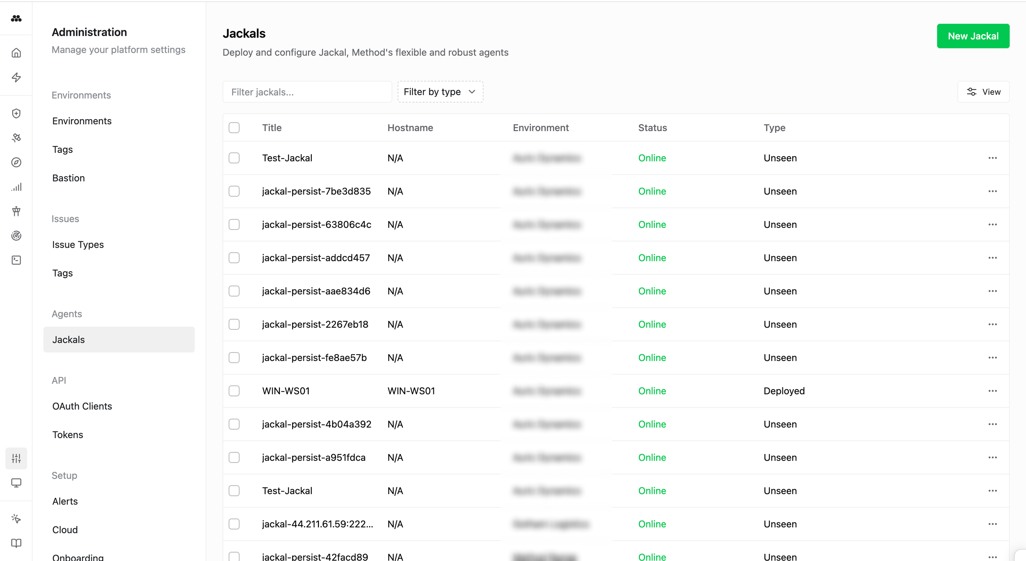Go to OAuth Clients in sidebar
This screenshot has height=561, width=1026.
pyautogui.click(x=82, y=406)
